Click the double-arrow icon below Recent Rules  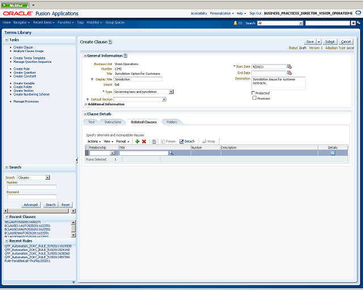(x=74, y=282)
